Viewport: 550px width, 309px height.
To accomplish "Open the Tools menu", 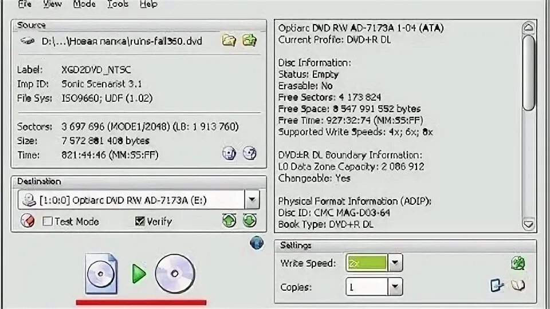I will [117, 4].
